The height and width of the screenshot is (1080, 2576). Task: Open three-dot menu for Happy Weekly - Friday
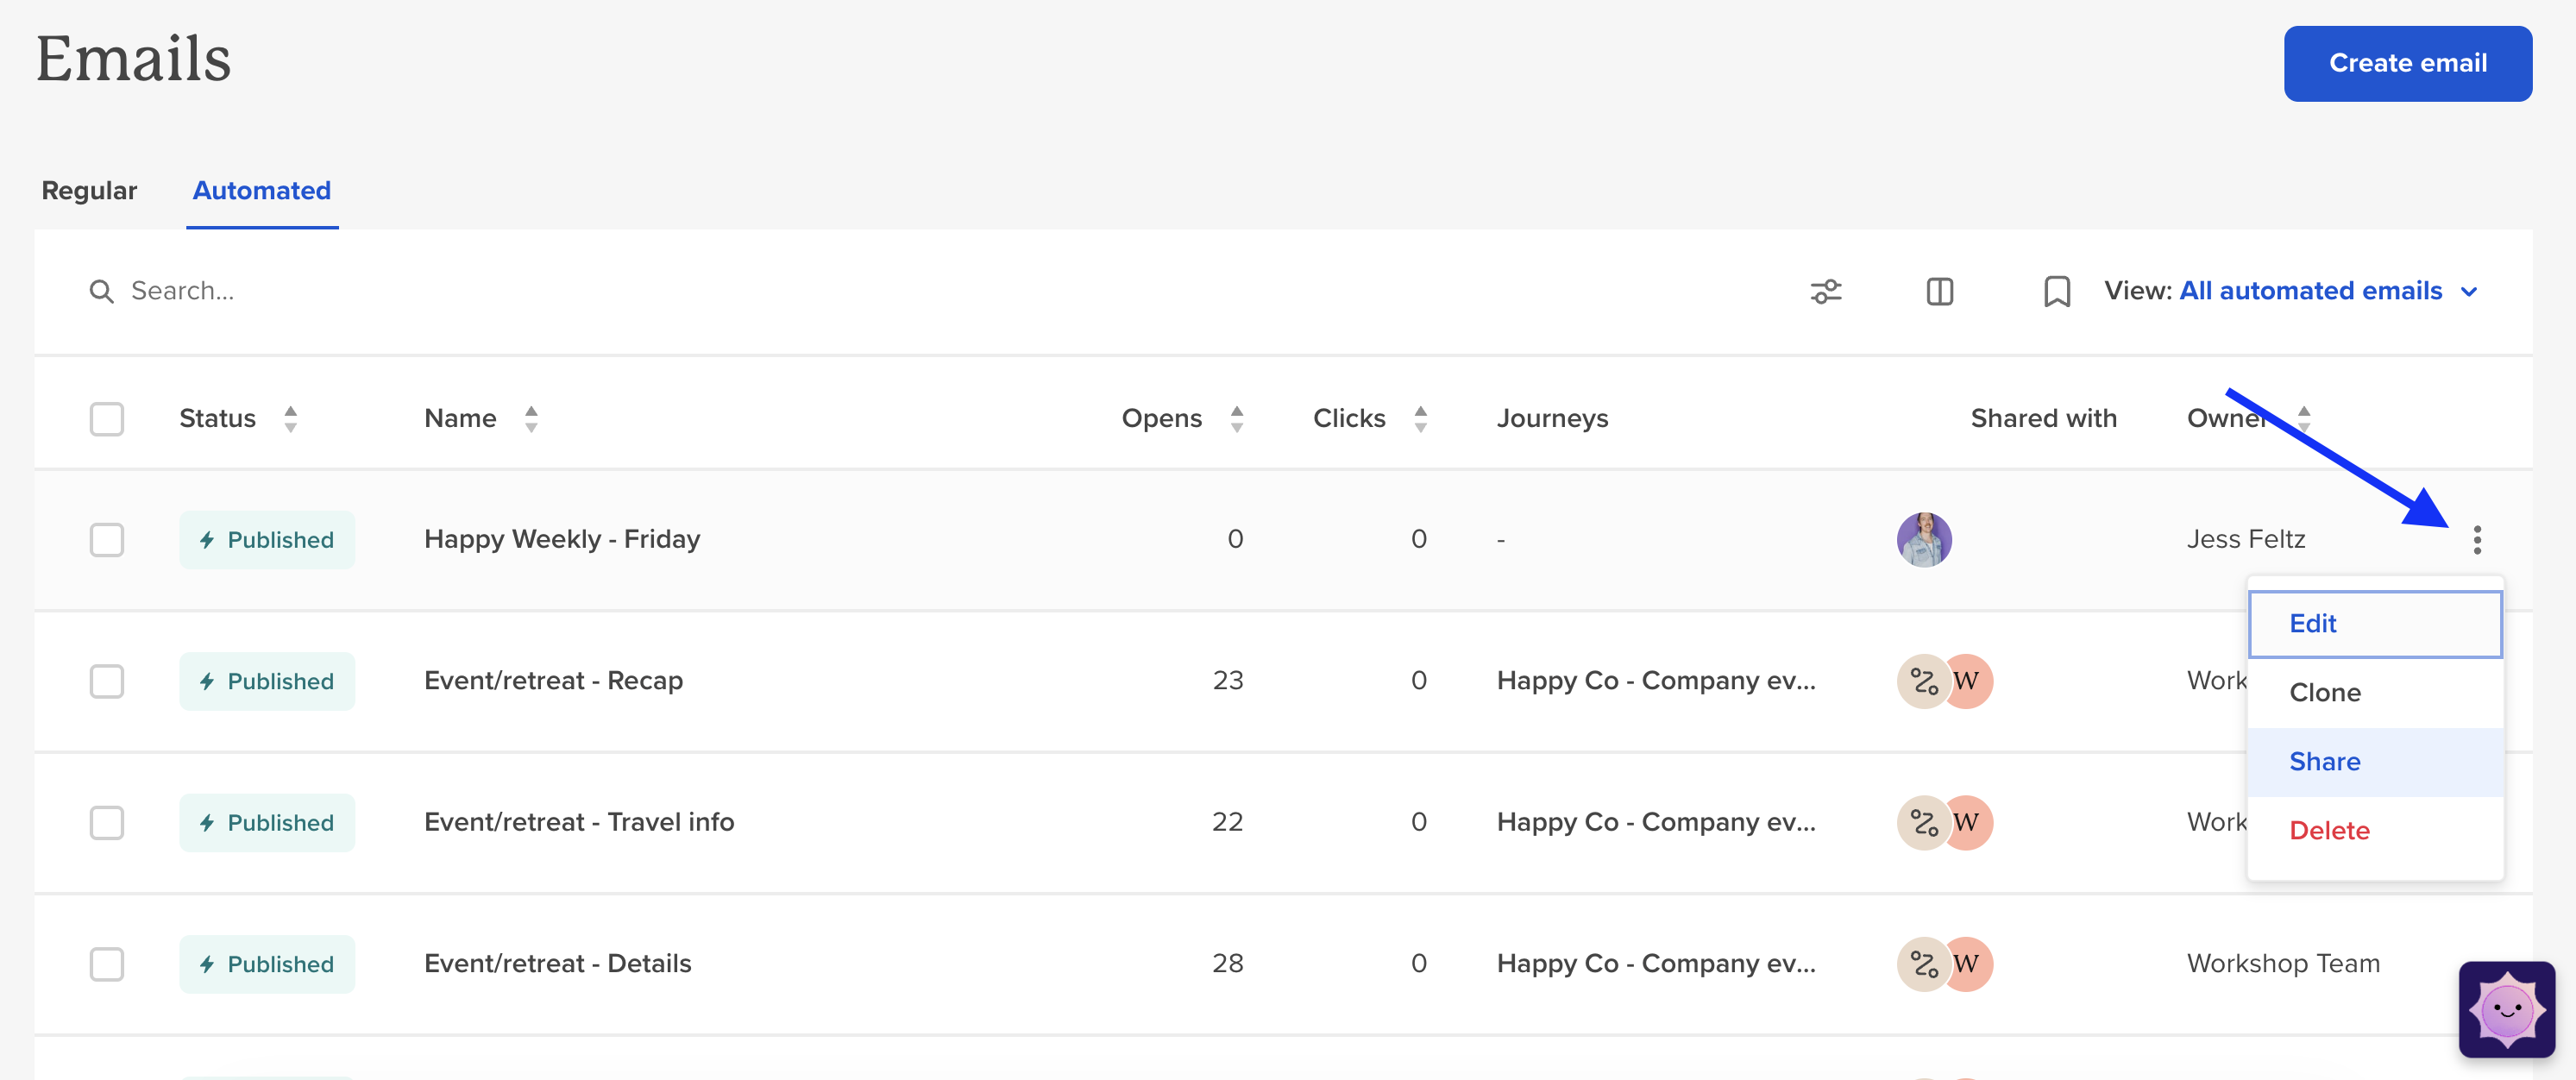[2477, 540]
